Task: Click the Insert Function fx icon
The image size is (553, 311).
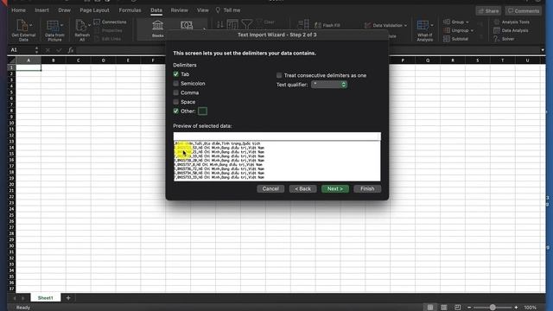Action: click(71, 50)
